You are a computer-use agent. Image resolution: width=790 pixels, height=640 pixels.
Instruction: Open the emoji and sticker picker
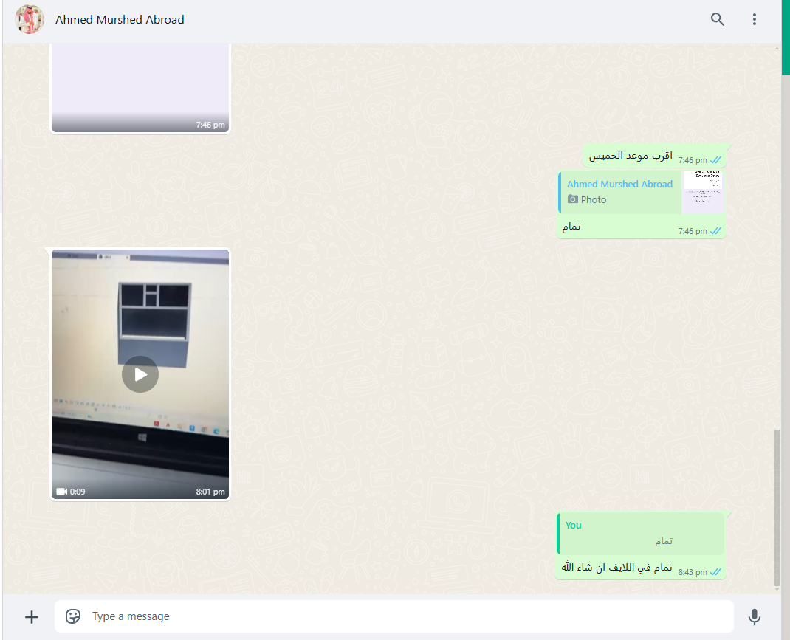[x=73, y=616]
